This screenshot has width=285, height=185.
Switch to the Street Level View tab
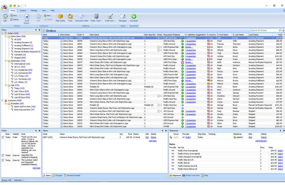pos(191,175)
